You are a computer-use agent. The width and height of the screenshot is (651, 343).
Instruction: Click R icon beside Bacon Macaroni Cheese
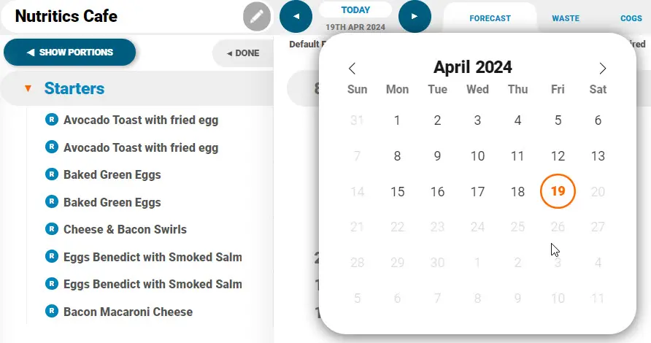pos(51,312)
